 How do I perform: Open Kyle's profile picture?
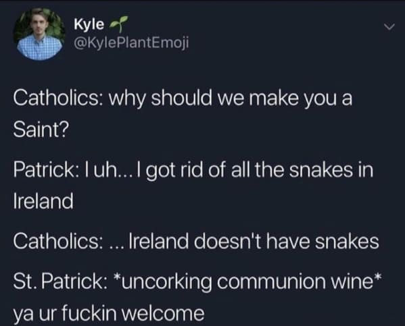39,34
